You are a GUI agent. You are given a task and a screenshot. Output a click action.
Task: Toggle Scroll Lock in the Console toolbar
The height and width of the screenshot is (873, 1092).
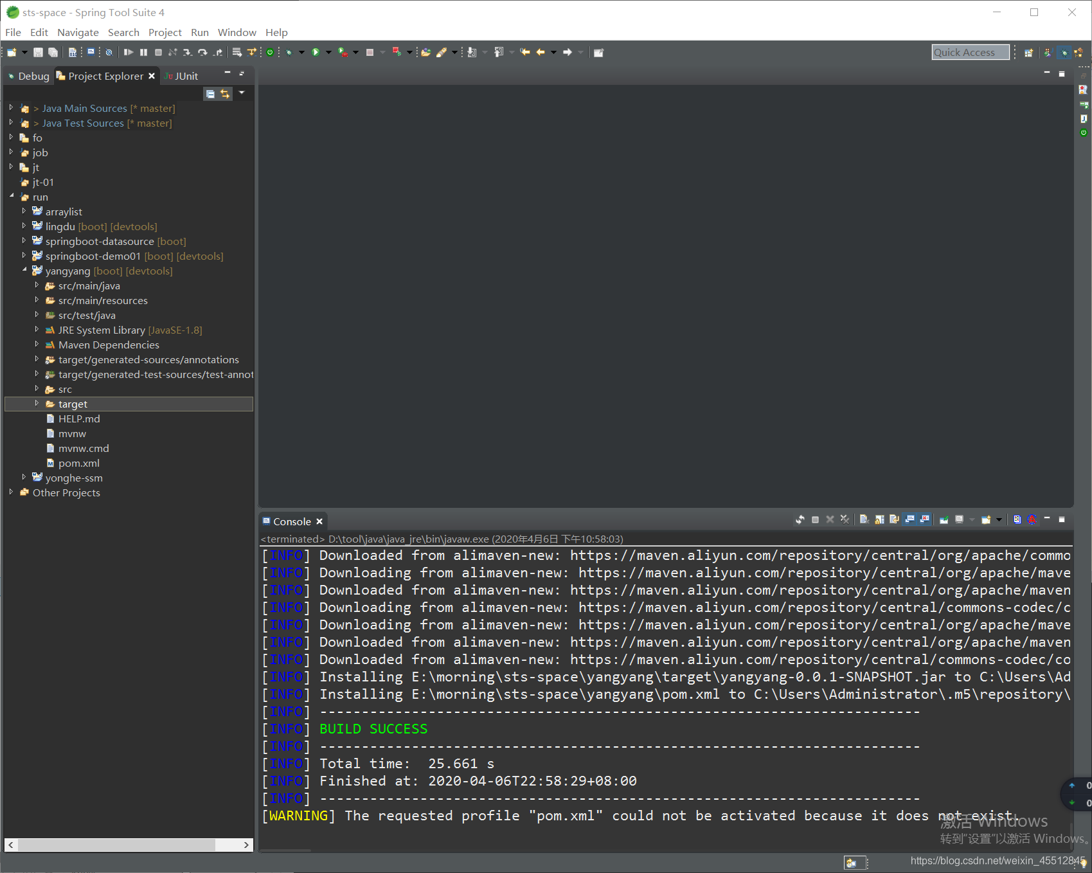pos(879,519)
